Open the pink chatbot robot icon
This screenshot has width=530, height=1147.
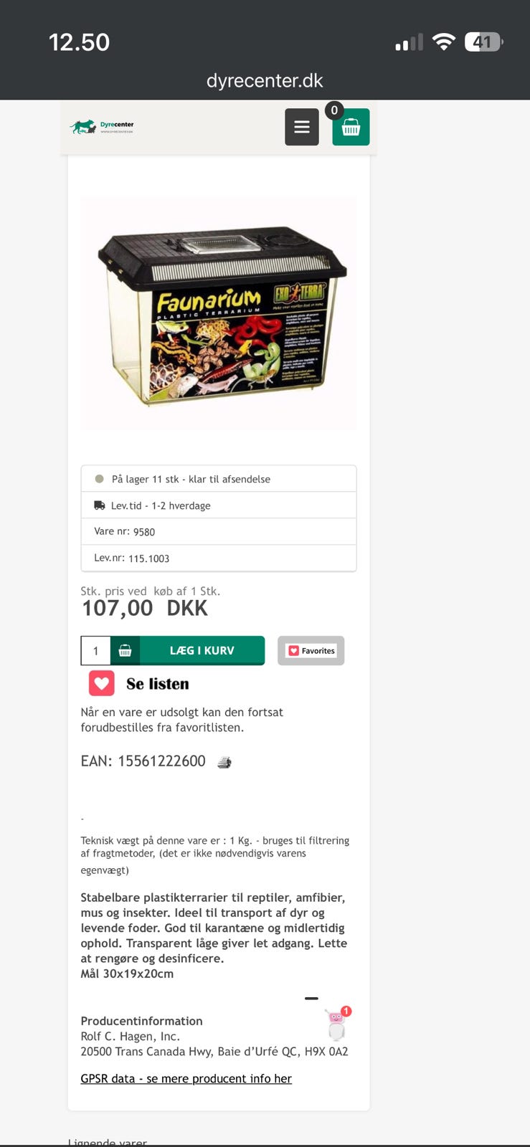click(x=336, y=1023)
